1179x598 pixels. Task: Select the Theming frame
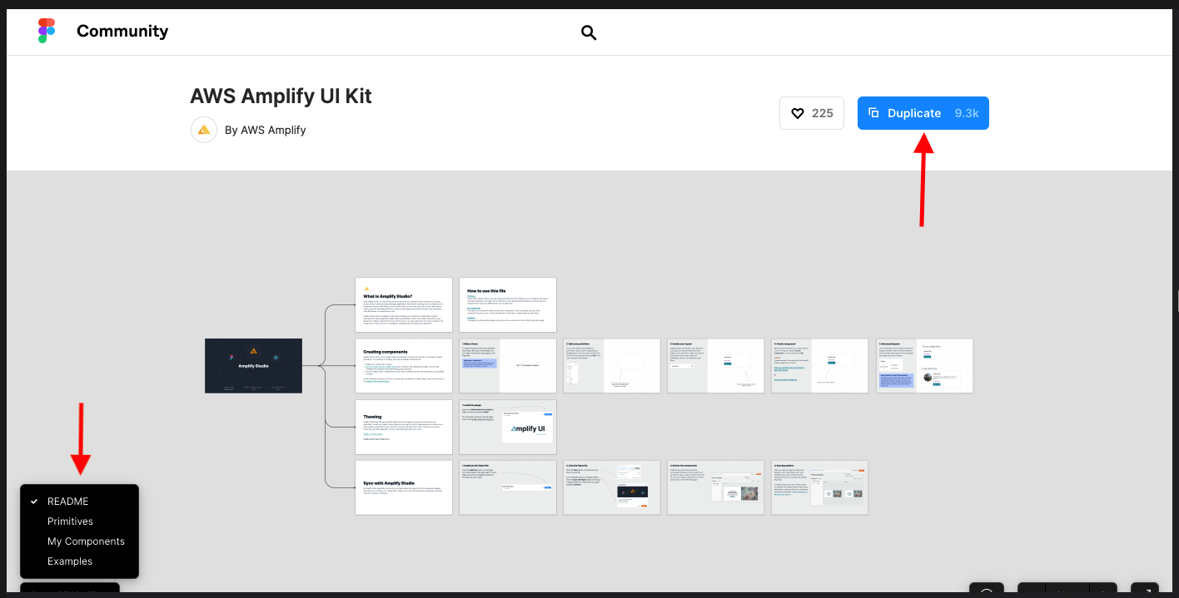coord(404,427)
